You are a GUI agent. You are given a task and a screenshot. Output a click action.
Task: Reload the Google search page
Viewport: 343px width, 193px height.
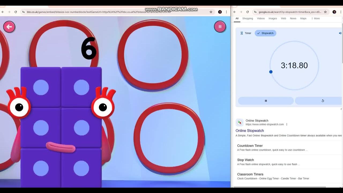tap(247, 12)
